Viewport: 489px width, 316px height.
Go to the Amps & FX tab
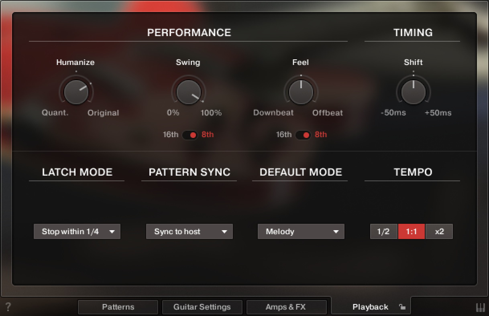click(x=286, y=307)
